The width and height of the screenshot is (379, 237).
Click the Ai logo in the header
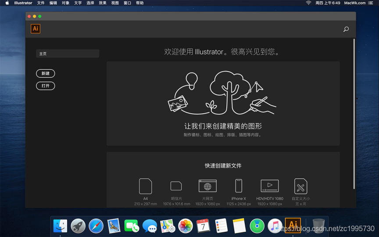coord(36,29)
